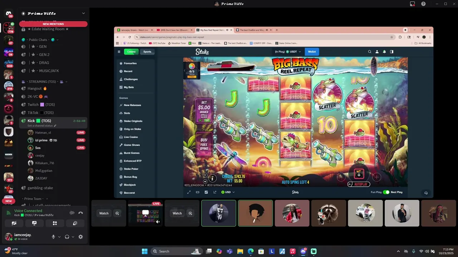The width and height of the screenshot is (458, 257).
Task: Open Stake notifications bell
Action: click(384, 52)
